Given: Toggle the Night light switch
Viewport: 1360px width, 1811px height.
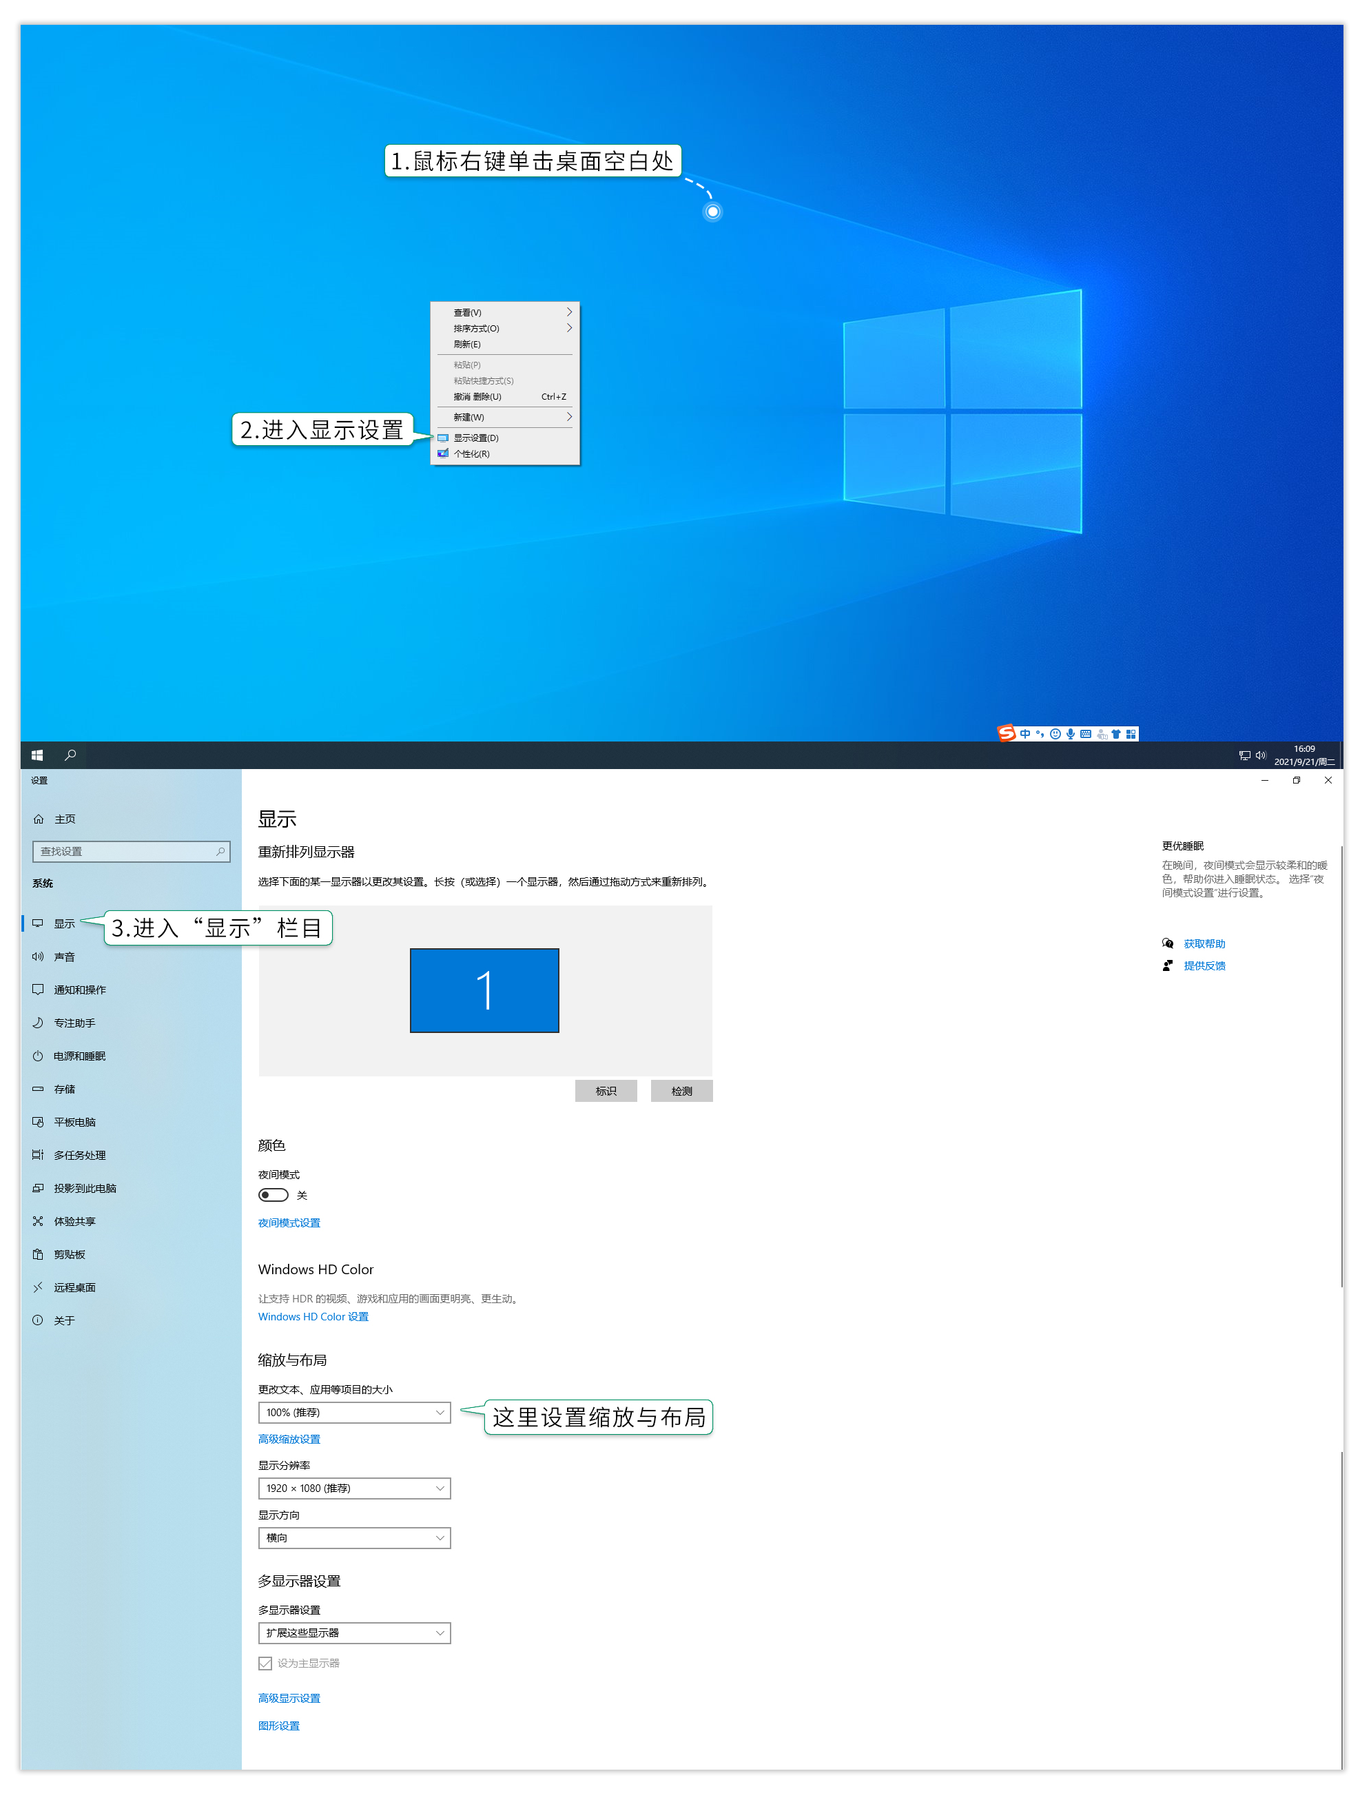Looking at the screenshot, I should point(274,1194).
